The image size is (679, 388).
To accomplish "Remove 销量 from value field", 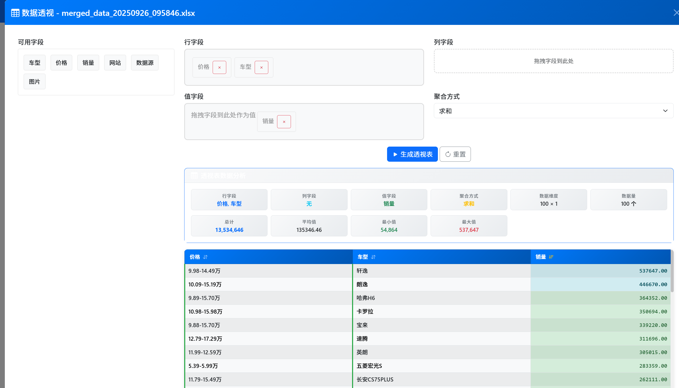I will point(284,122).
